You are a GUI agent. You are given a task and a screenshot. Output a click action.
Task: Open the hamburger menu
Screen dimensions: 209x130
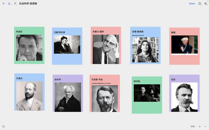(x=3, y=4)
